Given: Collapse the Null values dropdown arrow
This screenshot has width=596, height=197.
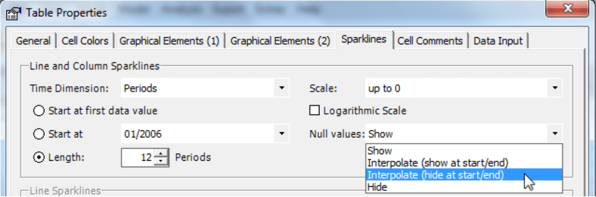Looking at the screenshot, I should (x=555, y=134).
